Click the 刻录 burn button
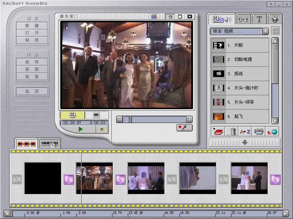This screenshot has width=293, height=219. coord(32,77)
